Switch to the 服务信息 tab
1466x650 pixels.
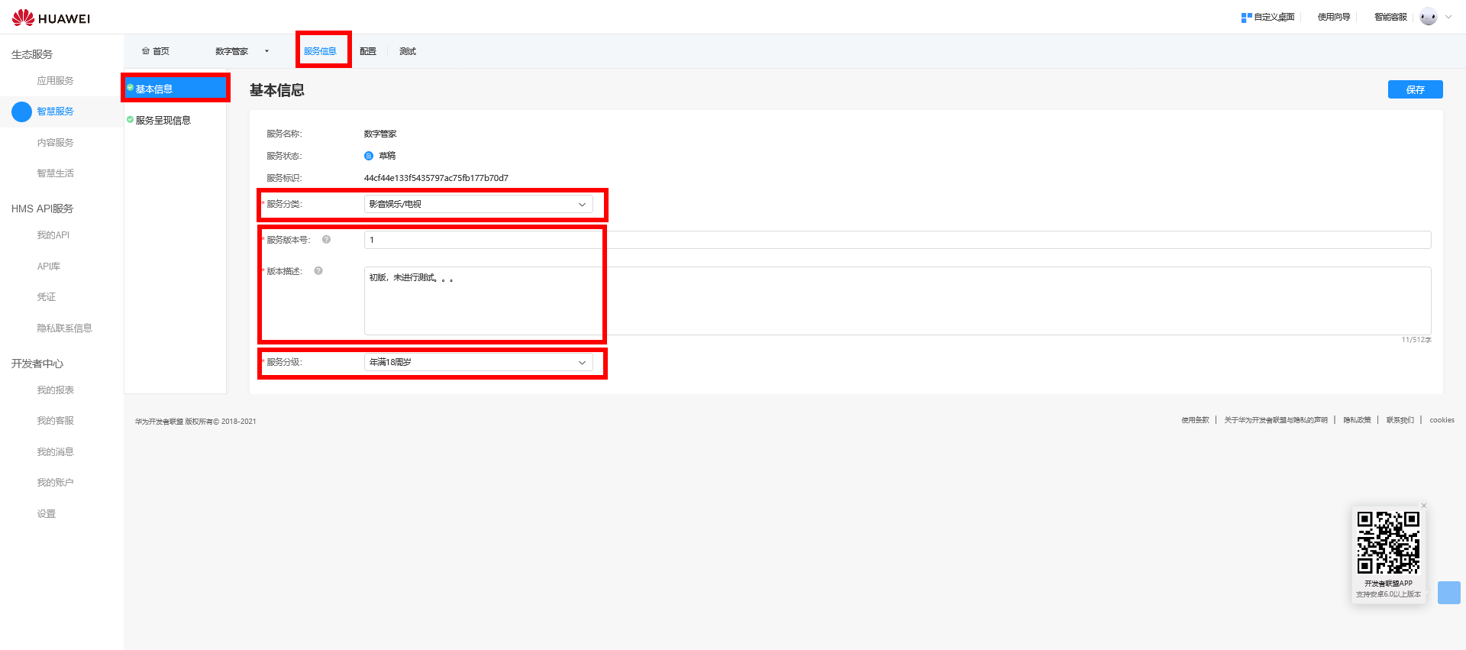coord(320,51)
